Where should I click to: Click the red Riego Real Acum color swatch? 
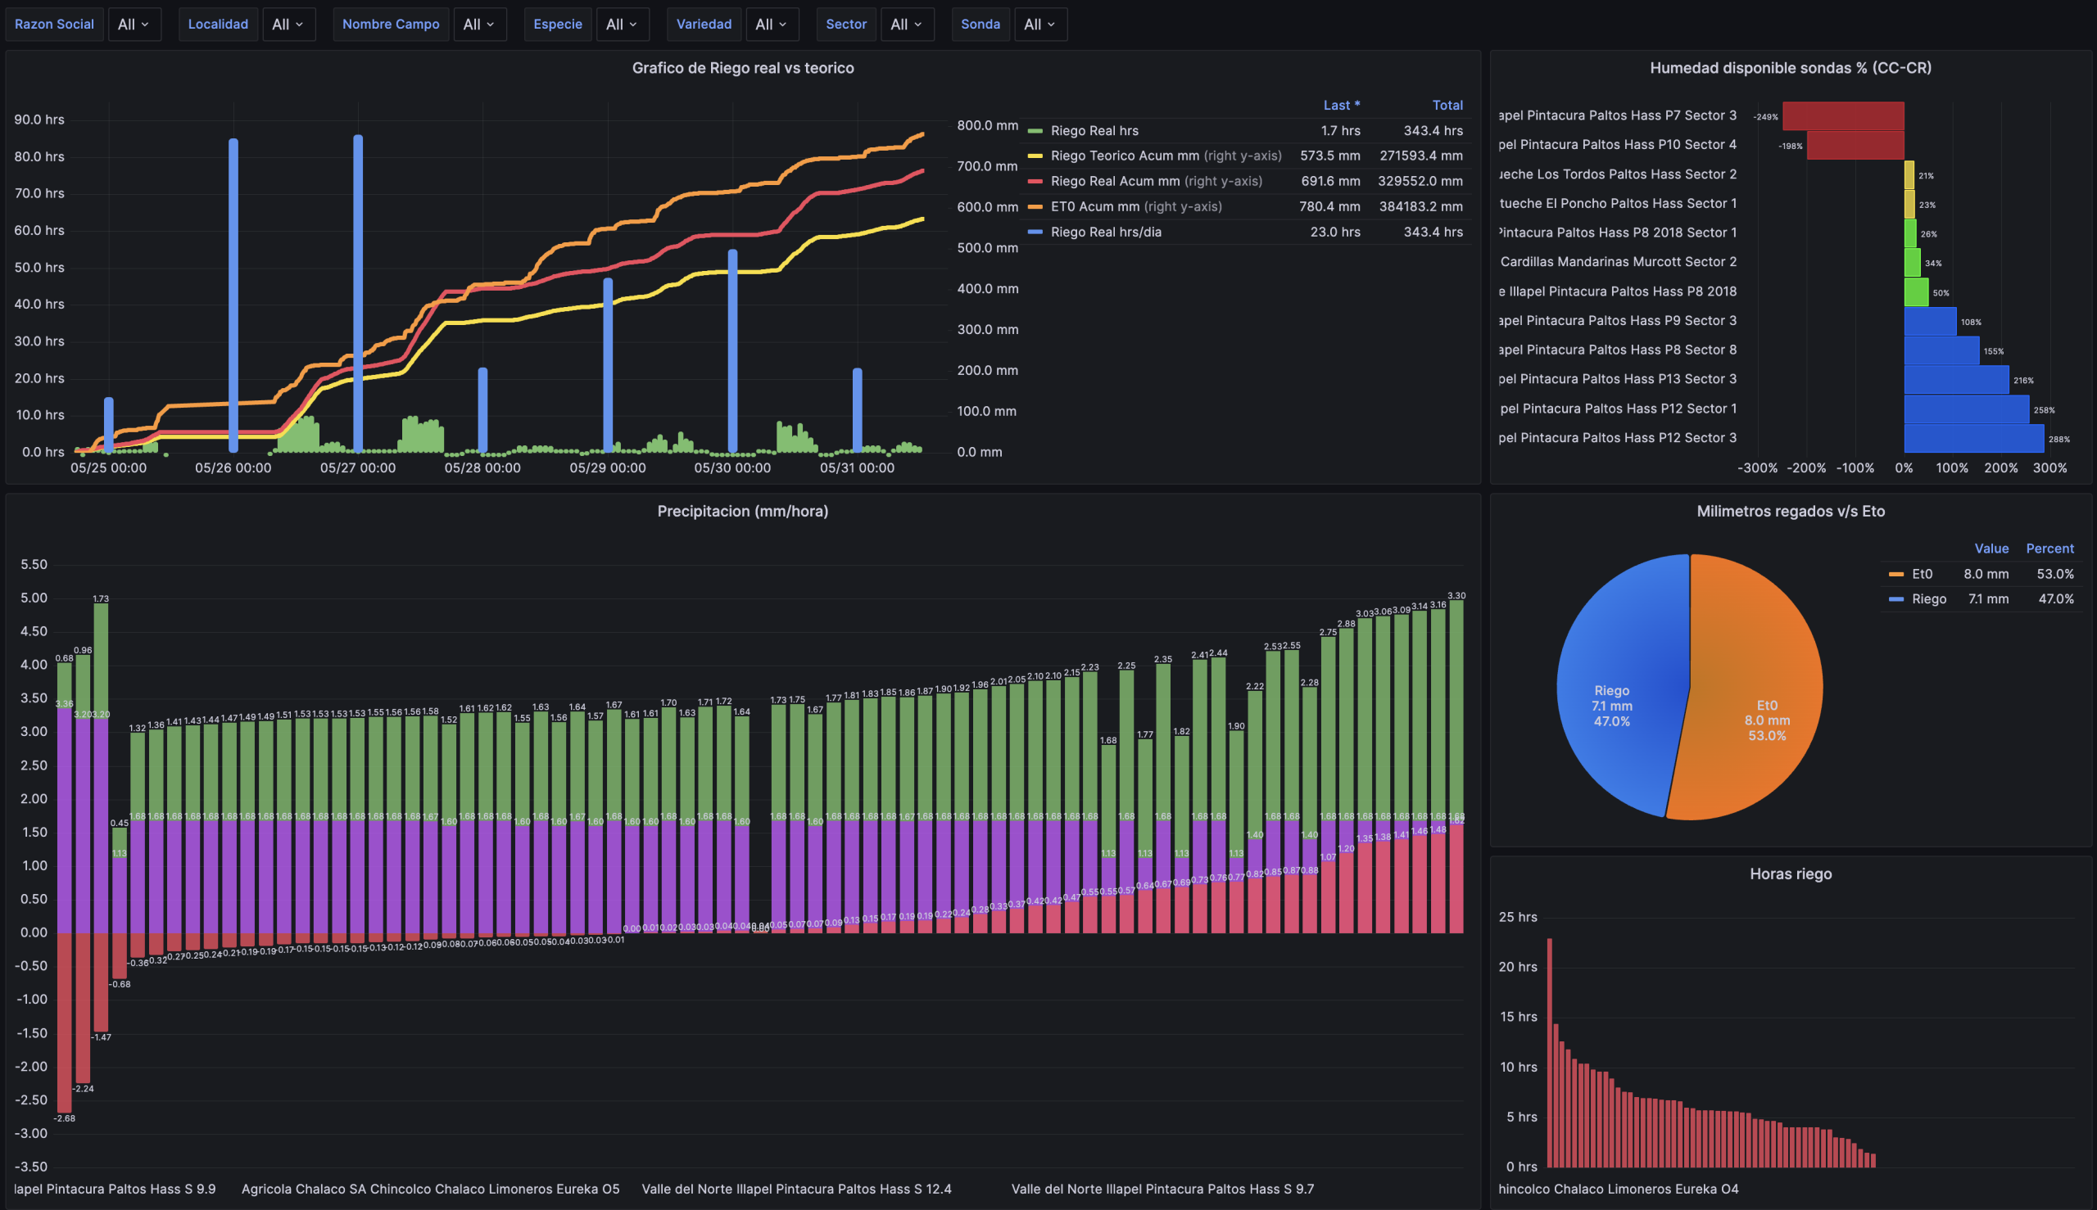point(1035,181)
